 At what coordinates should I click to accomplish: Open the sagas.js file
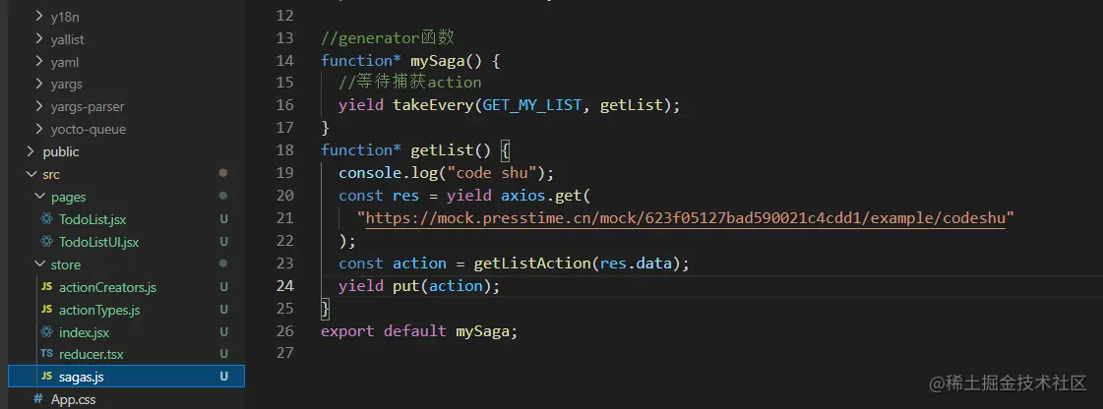82,377
